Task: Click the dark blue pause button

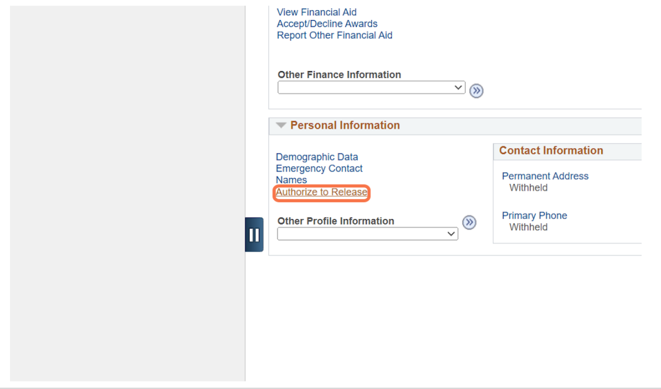Action: pos(254,234)
